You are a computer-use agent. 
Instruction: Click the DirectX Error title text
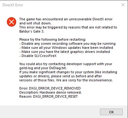tap(13, 5)
